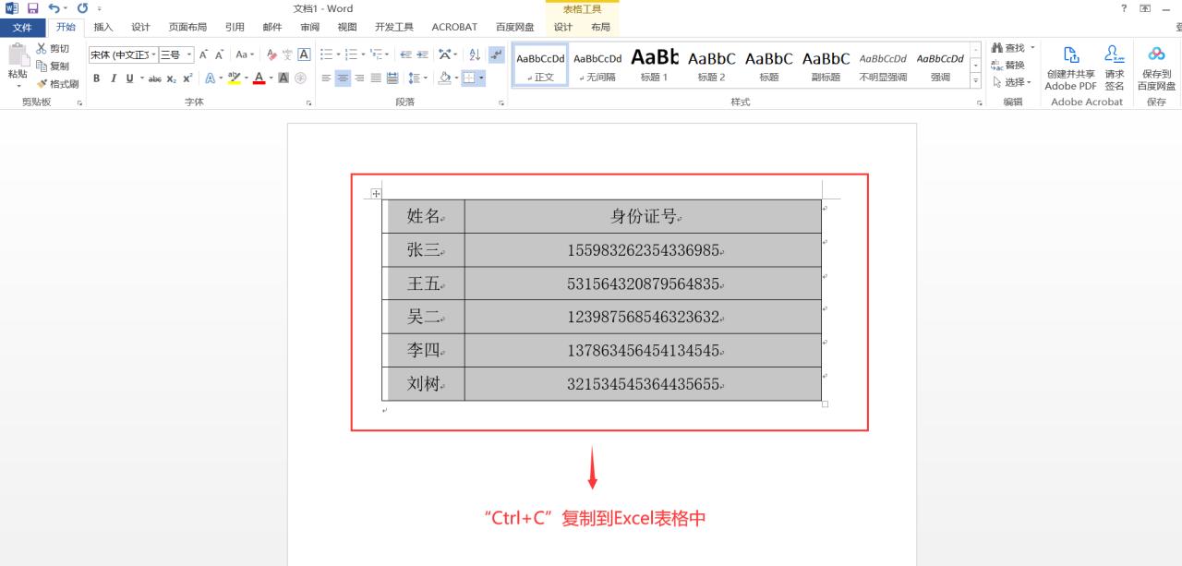
Task: Expand the Bullets list dropdown arrow
Action: (x=339, y=54)
